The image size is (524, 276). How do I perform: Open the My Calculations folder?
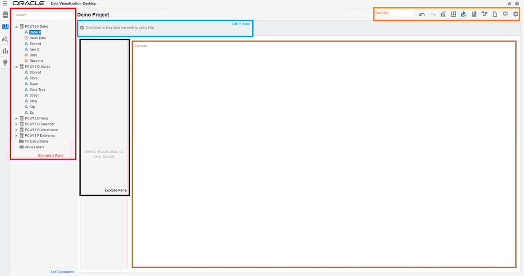[36, 141]
